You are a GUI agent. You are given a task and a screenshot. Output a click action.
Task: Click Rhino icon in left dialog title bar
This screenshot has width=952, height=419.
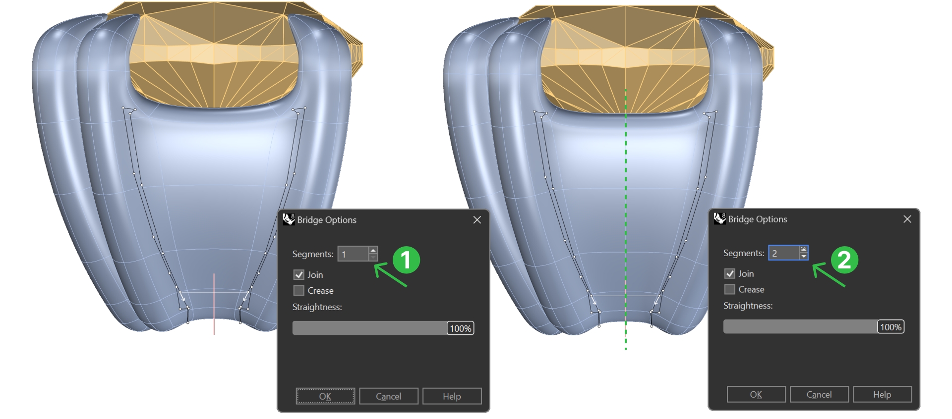(x=289, y=219)
